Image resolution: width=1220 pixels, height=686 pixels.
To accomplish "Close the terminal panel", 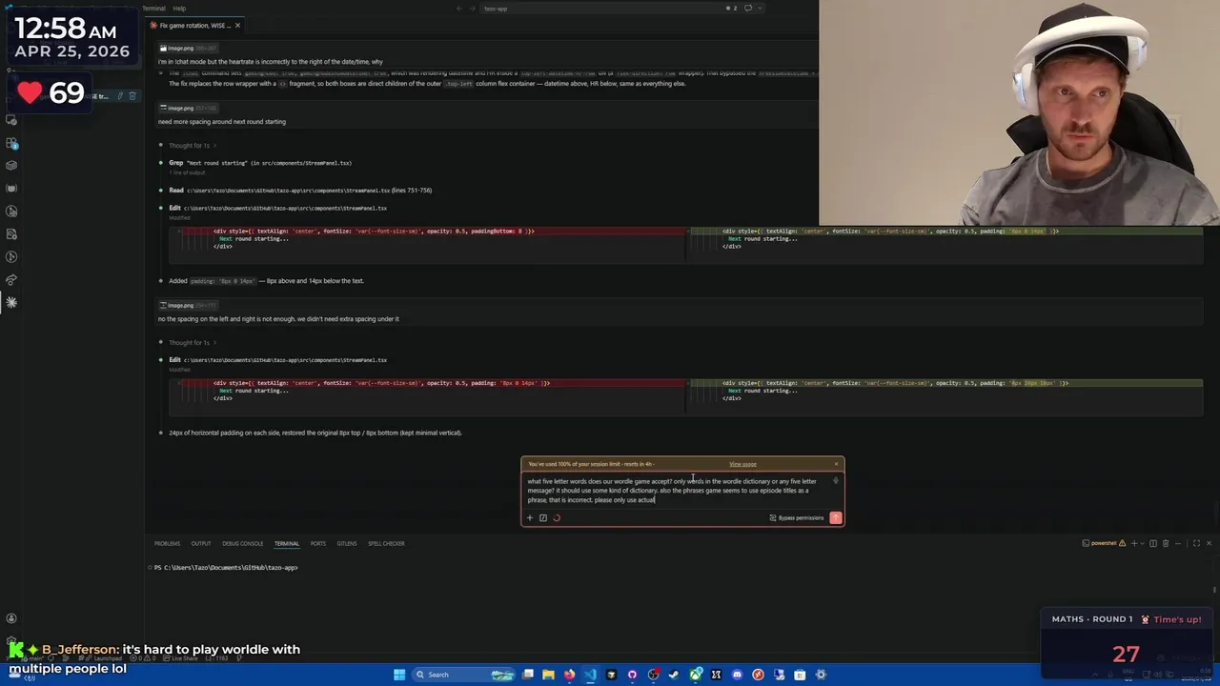I will coord(1209,544).
